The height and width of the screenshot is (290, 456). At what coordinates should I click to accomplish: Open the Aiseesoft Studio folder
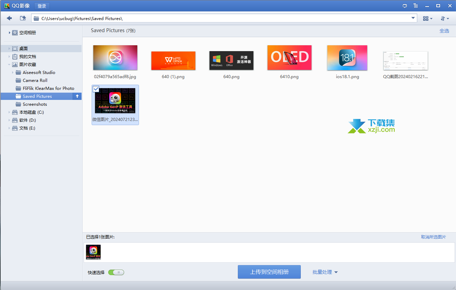39,73
